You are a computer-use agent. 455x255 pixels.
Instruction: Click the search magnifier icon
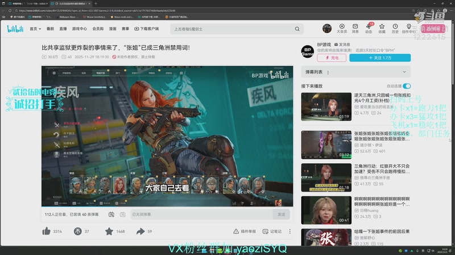(297, 29)
